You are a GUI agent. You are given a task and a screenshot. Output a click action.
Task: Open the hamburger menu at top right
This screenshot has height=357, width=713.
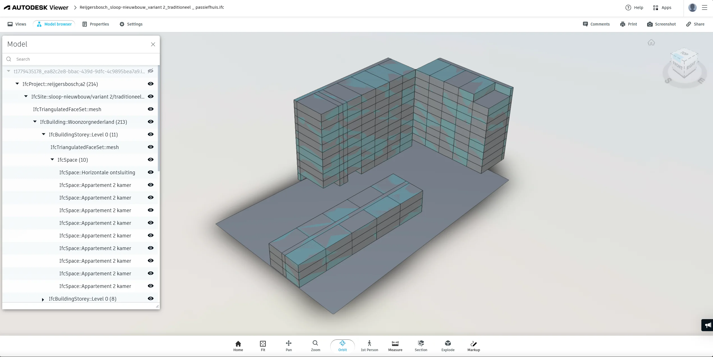point(705,8)
